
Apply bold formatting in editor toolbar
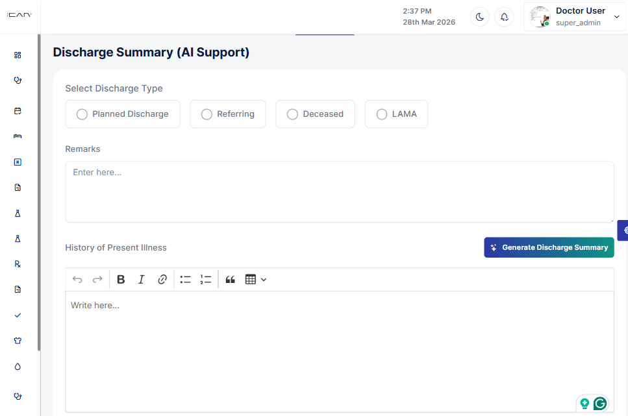pos(121,280)
